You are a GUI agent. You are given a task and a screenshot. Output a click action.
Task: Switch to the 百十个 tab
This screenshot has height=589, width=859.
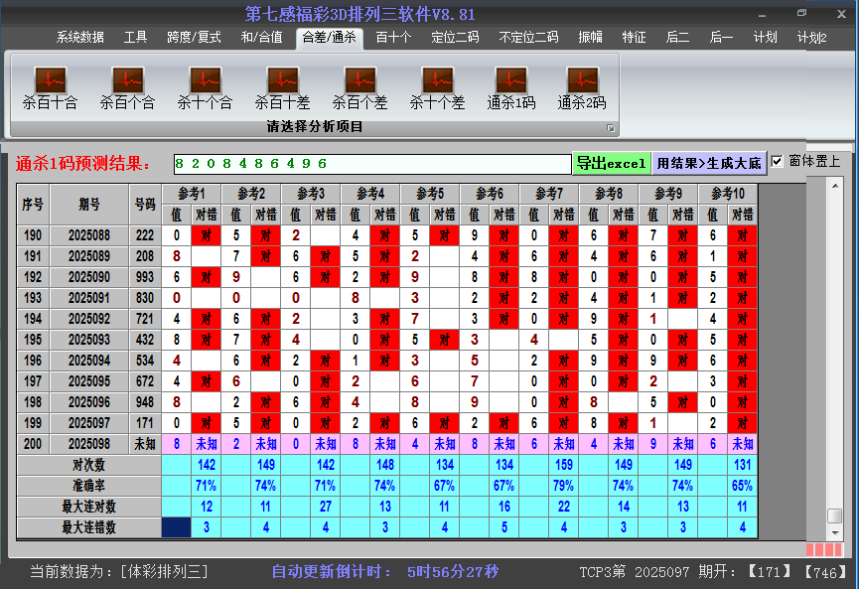click(394, 38)
